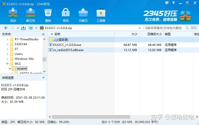Select the RT-ThreadStudio folder

click(x=27, y=39)
